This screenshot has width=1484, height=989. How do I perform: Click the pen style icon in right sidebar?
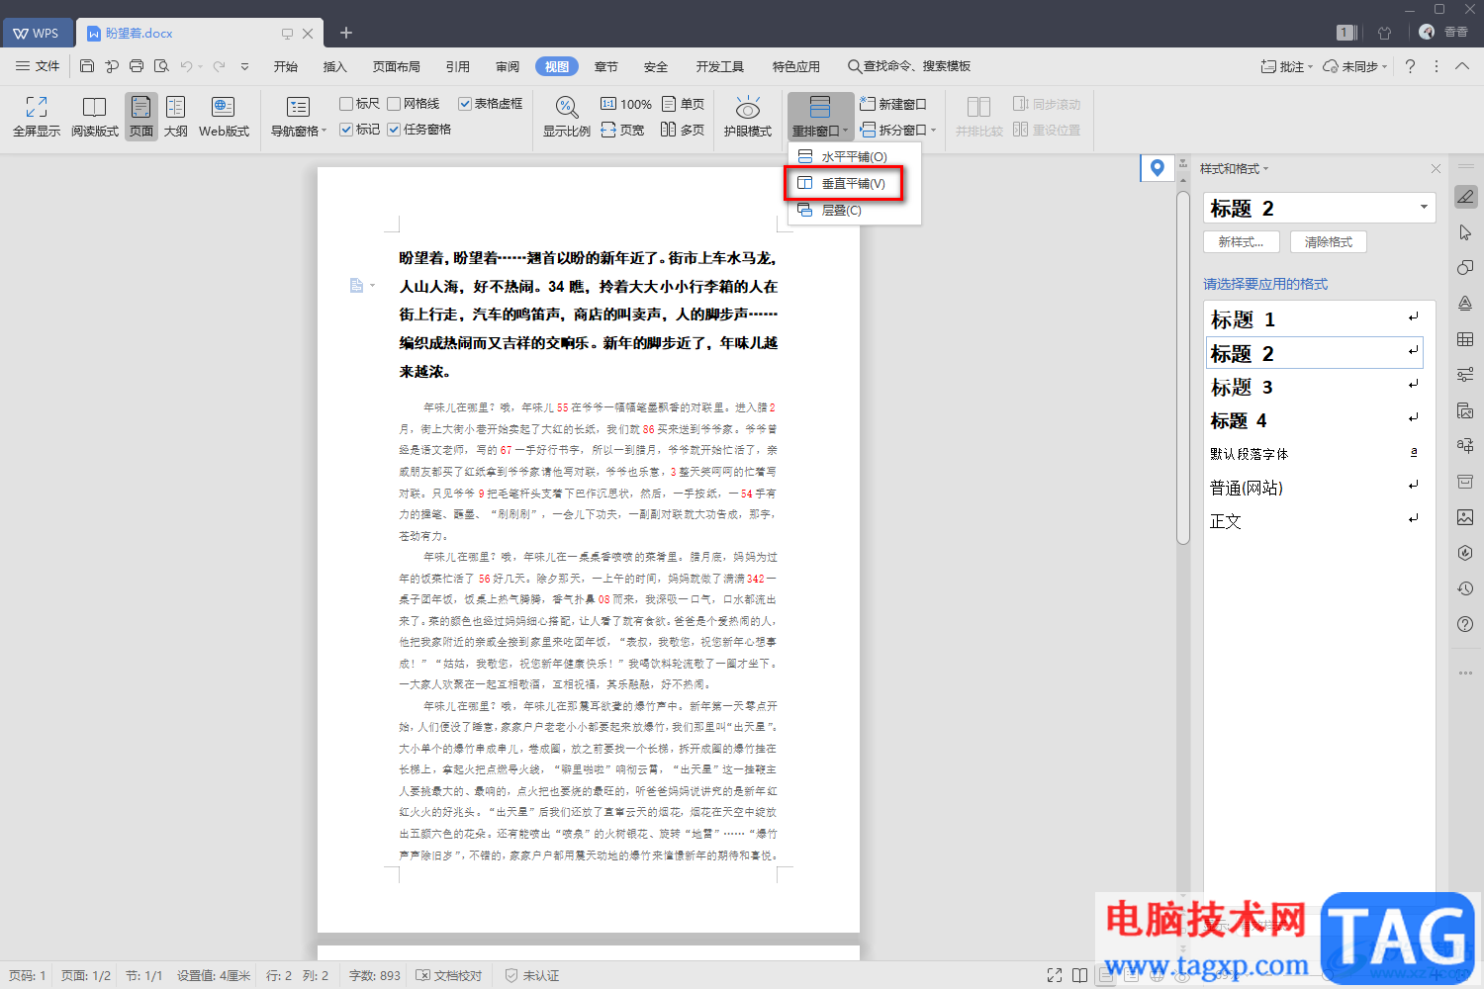tap(1465, 197)
